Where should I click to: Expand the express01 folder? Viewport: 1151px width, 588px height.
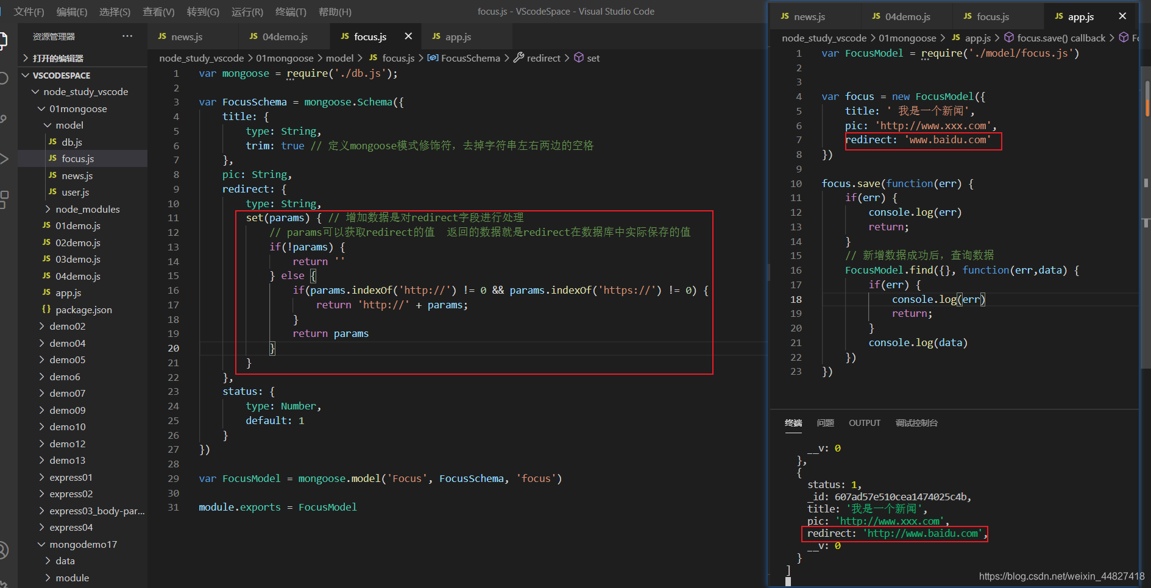[83, 477]
